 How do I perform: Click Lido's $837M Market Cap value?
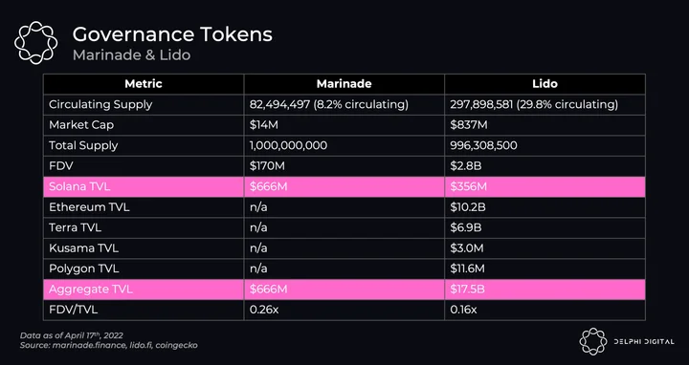point(468,125)
